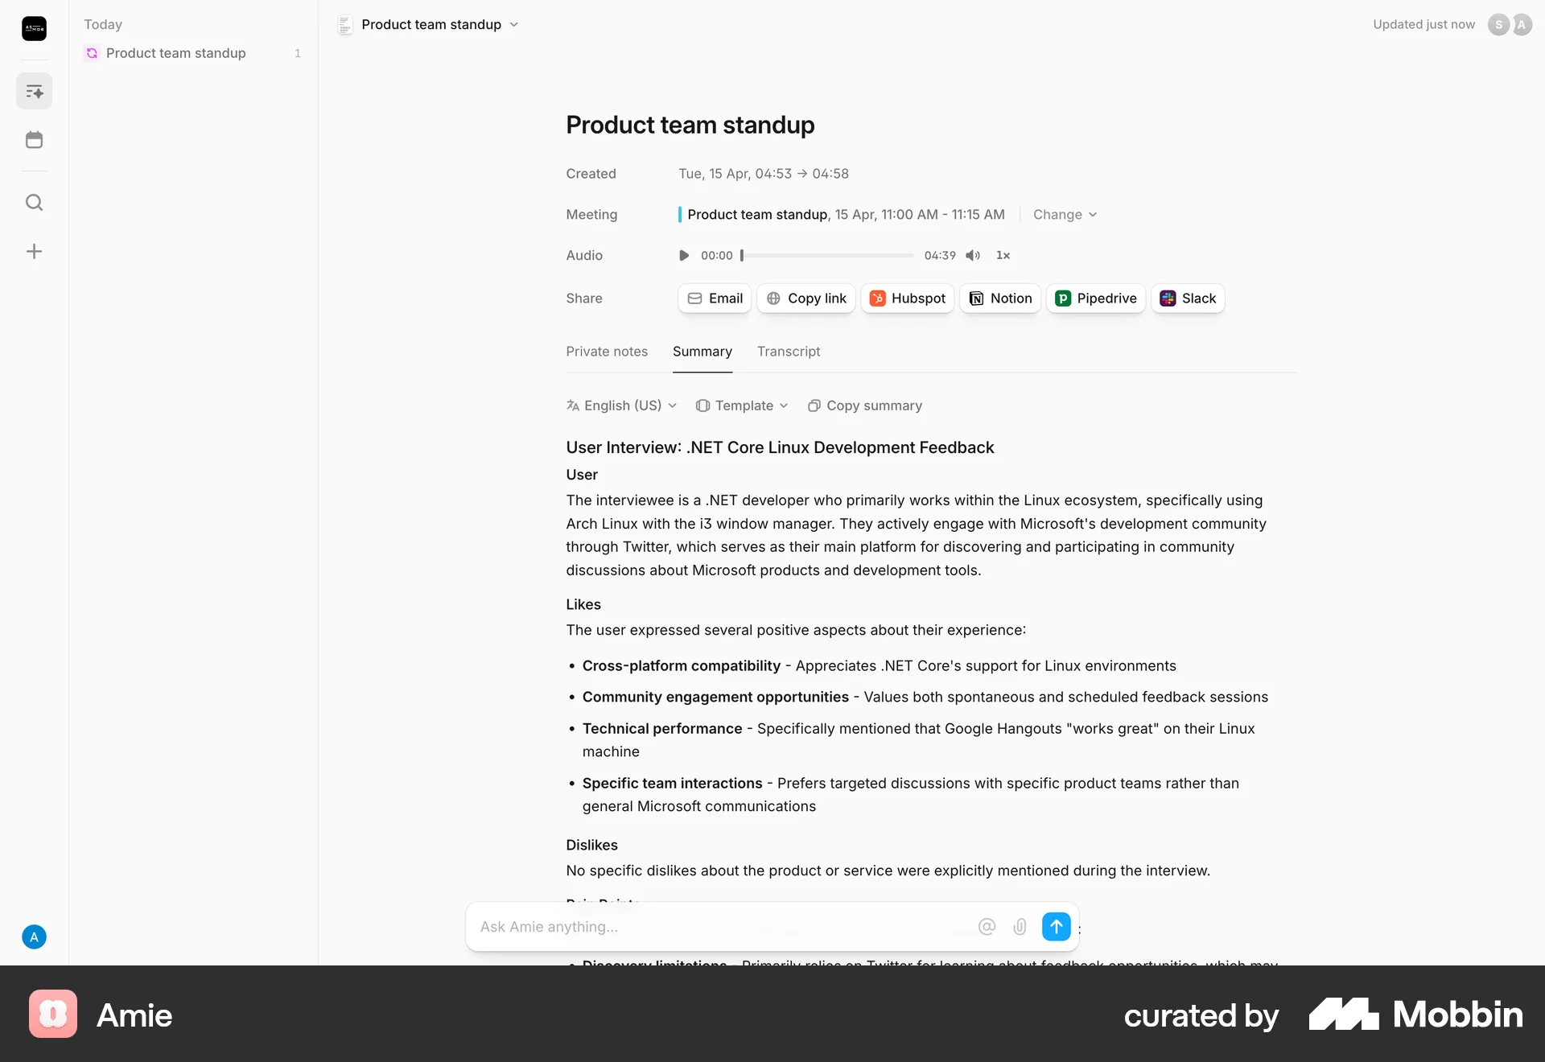Viewport: 1545px width, 1062px height.
Task: Open the blue user avatar in sidebar
Action: click(x=34, y=937)
